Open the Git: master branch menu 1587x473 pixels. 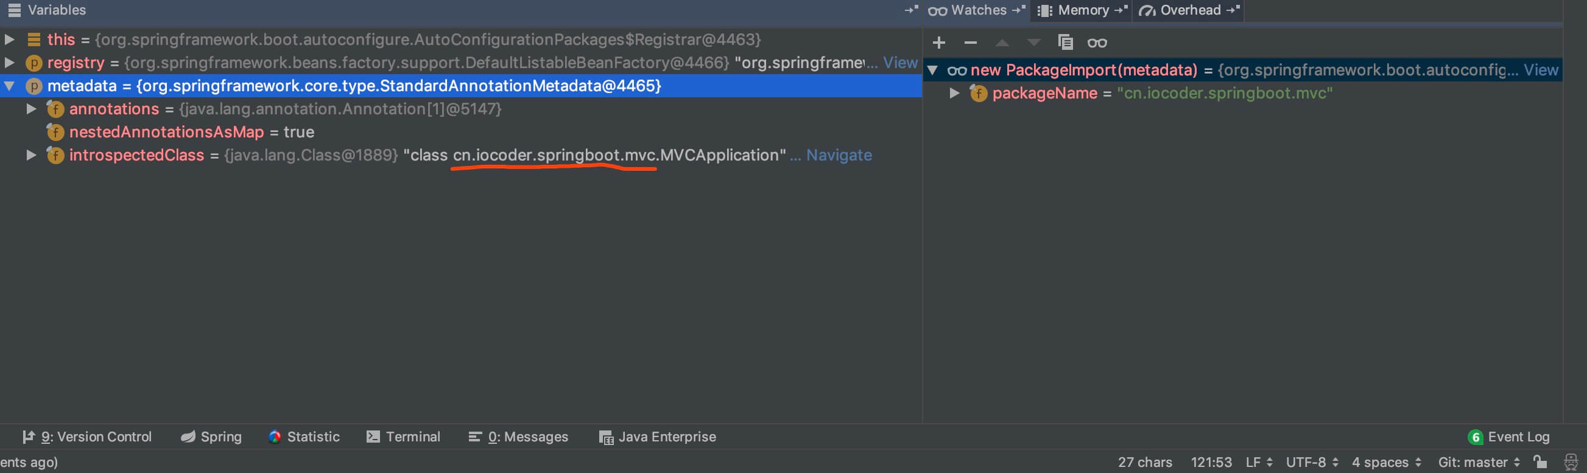[1479, 462]
